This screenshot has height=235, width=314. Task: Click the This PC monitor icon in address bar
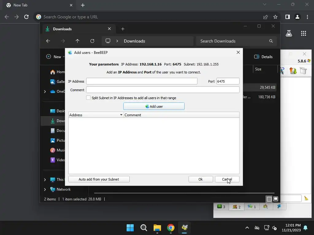108,41
